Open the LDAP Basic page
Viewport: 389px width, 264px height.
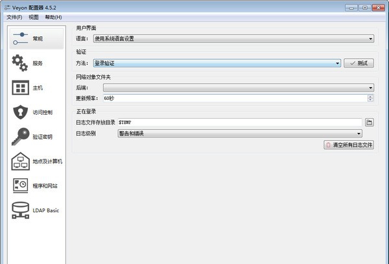[x=36, y=210]
